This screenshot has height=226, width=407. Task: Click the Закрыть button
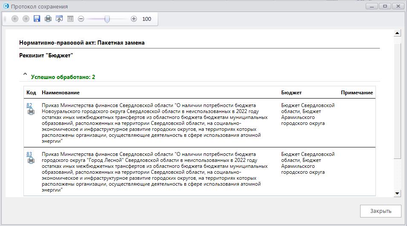(x=381, y=211)
